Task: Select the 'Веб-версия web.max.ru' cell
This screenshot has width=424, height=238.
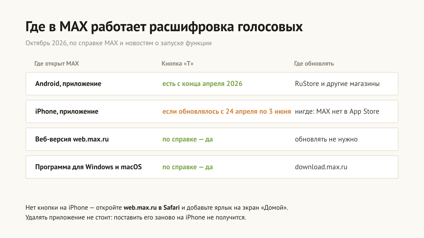Action: (x=72, y=139)
